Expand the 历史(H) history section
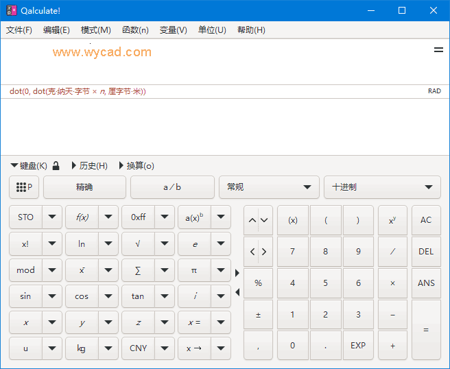450x369 pixels. click(x=90, y=165)
